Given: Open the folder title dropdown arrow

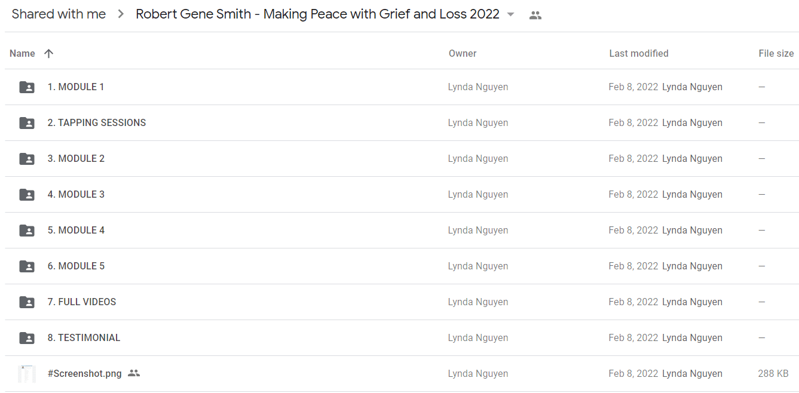Looking at the screenshot, I should [510, 14].
